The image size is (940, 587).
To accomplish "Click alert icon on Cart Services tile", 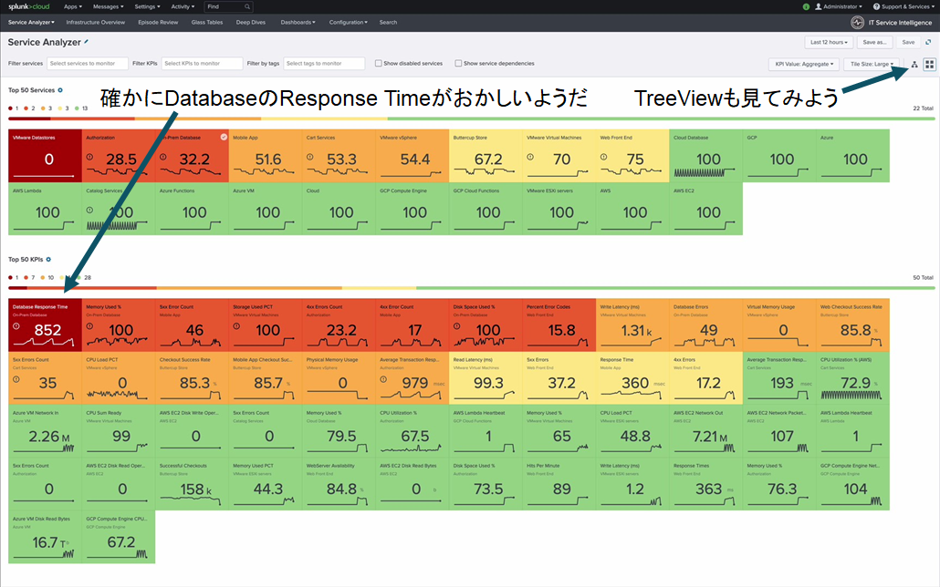I will pyautogui.click(x=310, y=157).
